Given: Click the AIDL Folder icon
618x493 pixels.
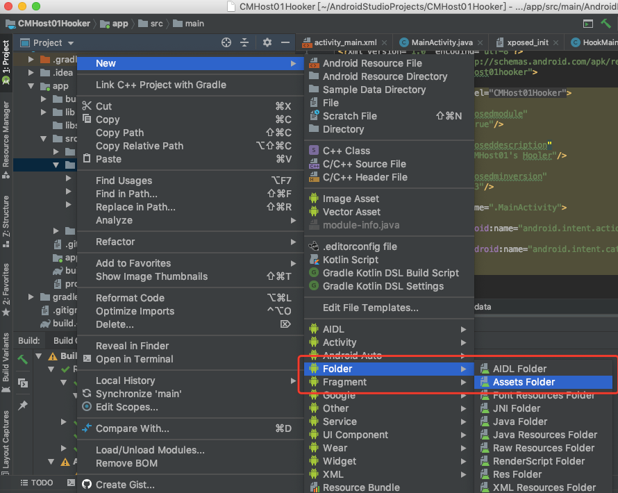Looking at the screenshot, I should tap(485, 369).
